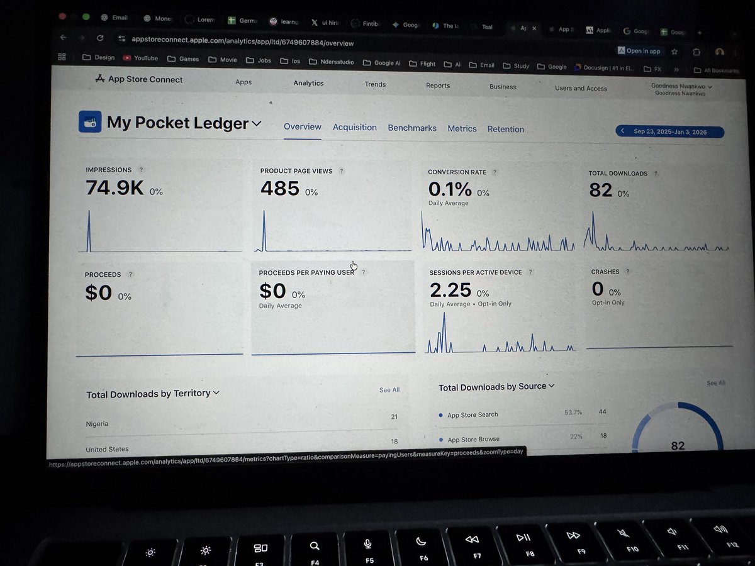Switch to the Metrics tab

click(462, 128)
